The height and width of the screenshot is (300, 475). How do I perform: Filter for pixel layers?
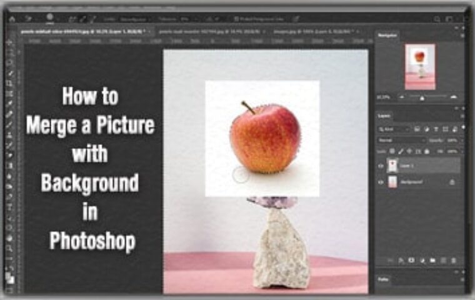417,129
